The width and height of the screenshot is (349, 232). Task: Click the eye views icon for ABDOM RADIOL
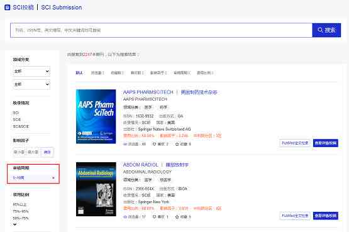(125, 217)
